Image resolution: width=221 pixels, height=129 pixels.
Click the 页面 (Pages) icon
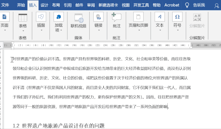(4, 17)
